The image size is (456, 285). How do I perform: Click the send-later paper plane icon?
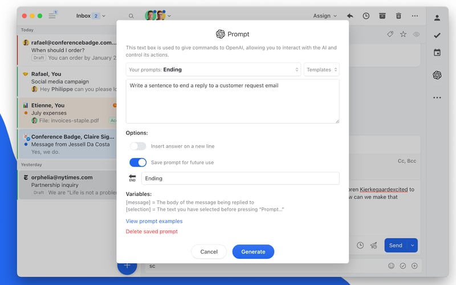tap(374, 246)
